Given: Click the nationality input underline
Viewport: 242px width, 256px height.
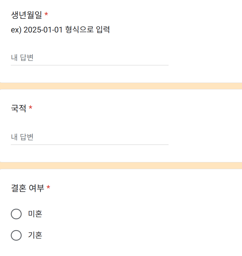Looking at the screenshot, I should point(90,145).
